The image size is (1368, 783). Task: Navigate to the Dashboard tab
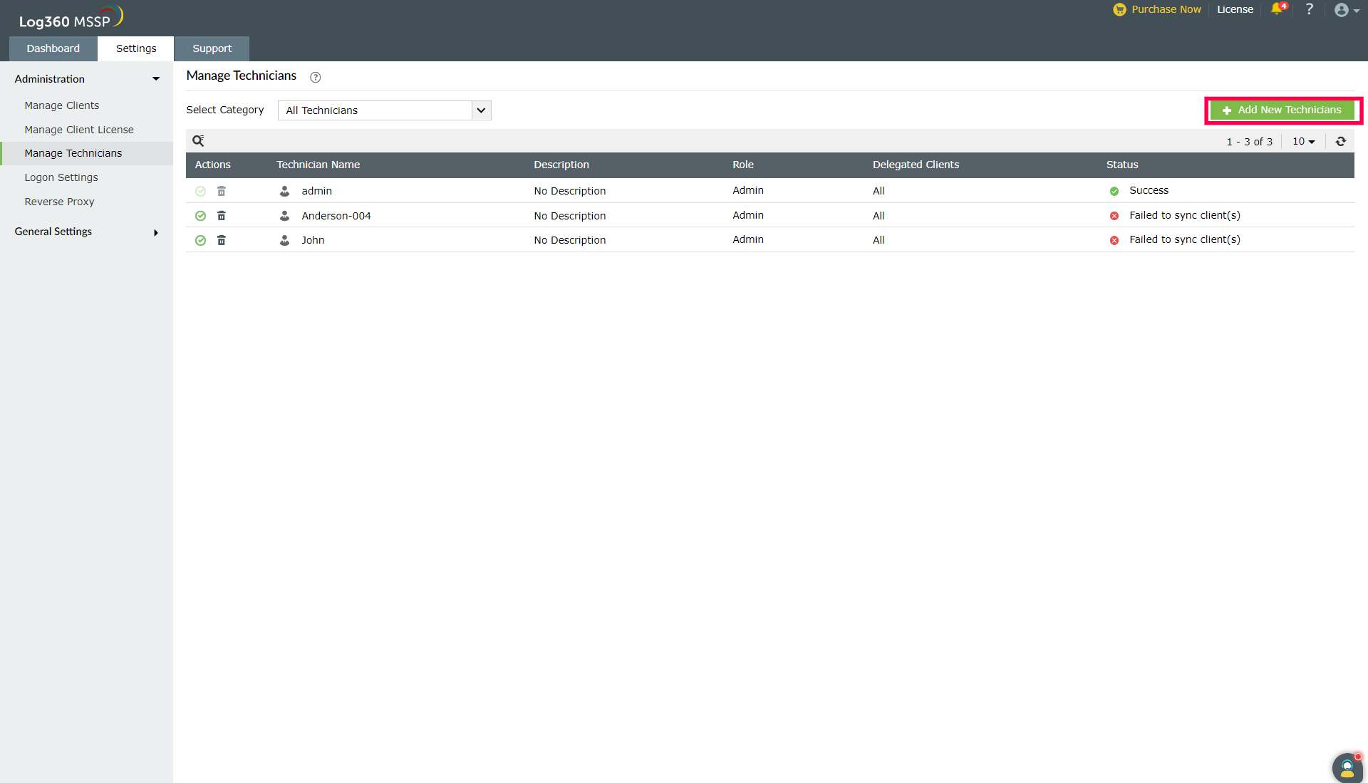pyautogui.click(x=53, y=48)
